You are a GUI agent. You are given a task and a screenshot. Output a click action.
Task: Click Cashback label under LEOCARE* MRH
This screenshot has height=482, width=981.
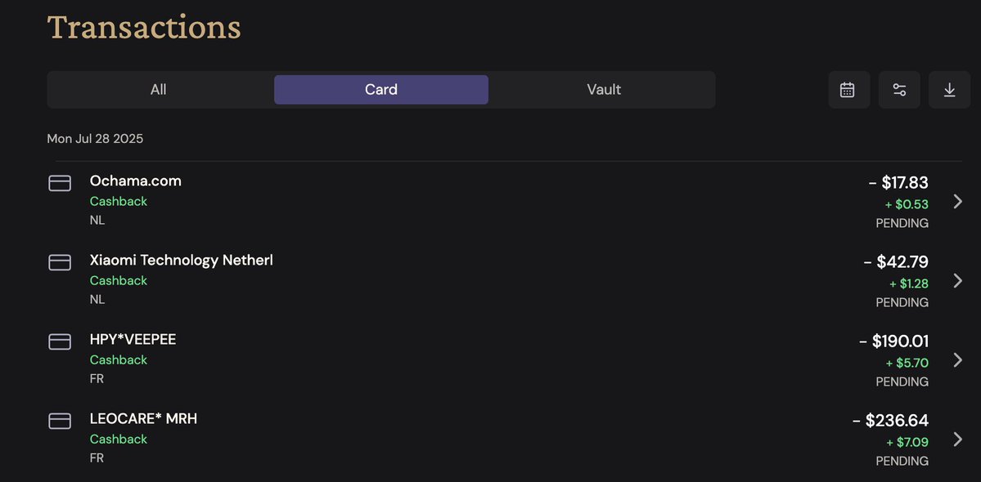click(119, 439)
